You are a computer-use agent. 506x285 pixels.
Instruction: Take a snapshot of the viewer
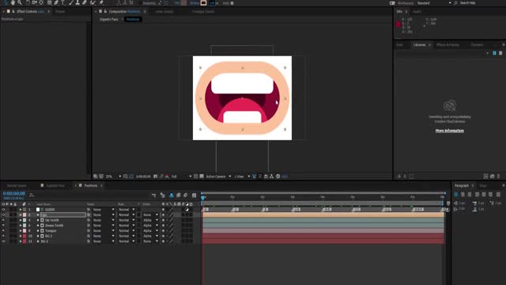pyautogui.click(x=156, y=177)
